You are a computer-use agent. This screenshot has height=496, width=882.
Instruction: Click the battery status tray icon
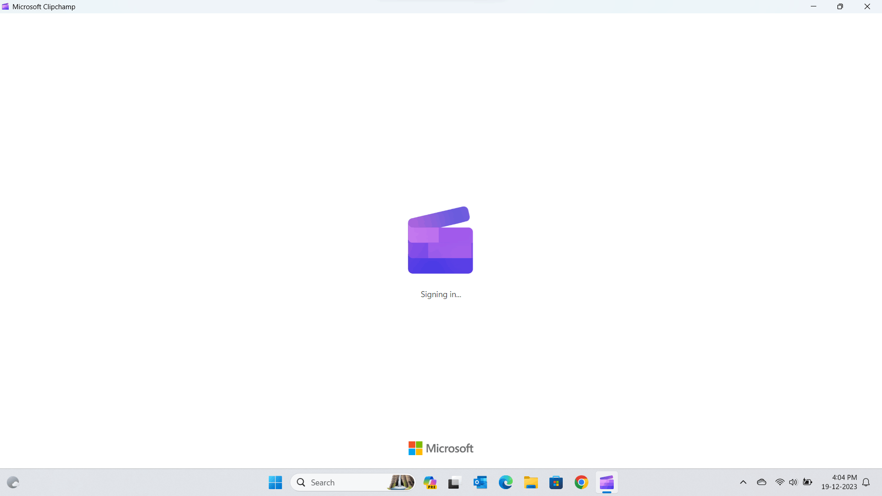807,482
